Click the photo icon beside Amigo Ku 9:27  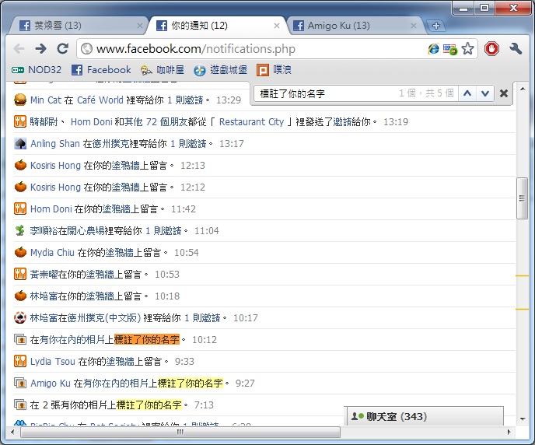click(20, 383)
